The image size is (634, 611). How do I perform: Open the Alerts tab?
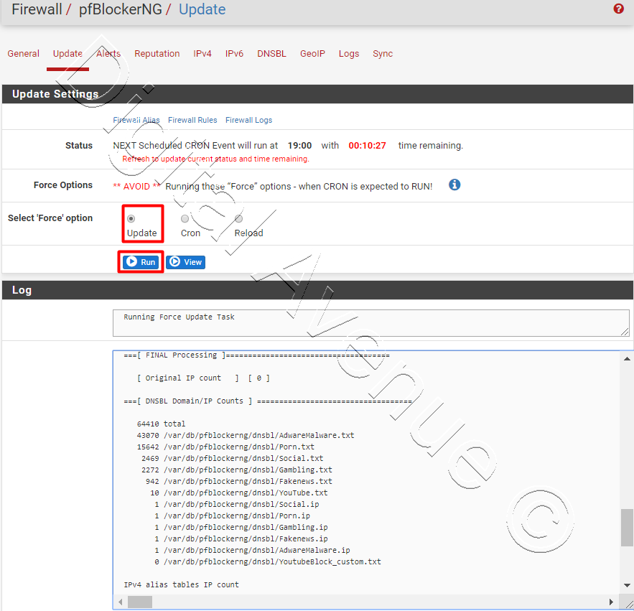[108, 53]
